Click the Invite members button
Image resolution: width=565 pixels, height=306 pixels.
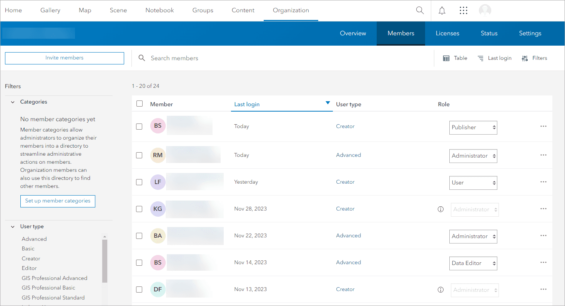click(64, 58)
